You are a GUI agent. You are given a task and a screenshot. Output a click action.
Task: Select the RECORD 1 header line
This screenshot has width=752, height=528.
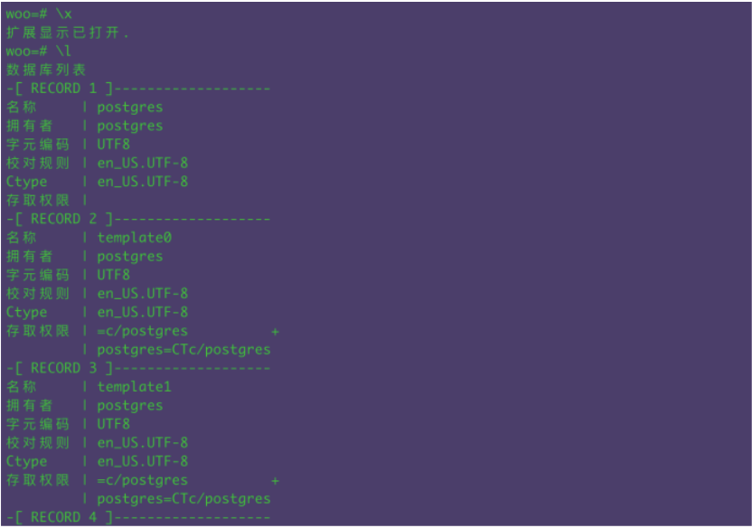pos(138,89)
